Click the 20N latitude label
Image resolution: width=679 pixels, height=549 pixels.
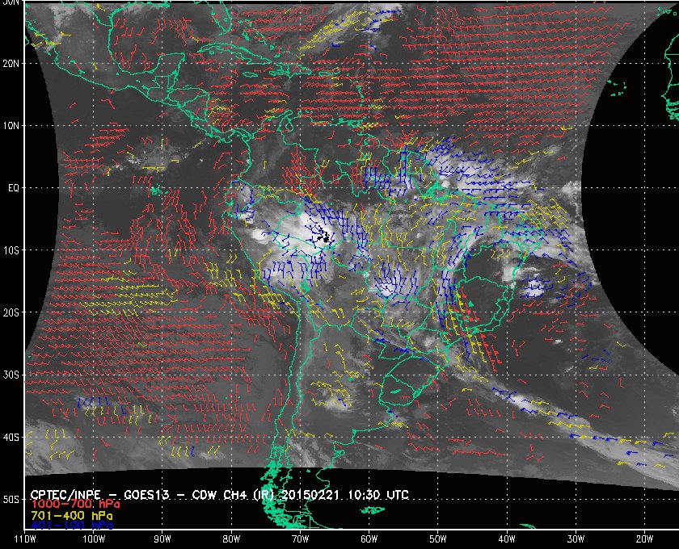point(11,63)
